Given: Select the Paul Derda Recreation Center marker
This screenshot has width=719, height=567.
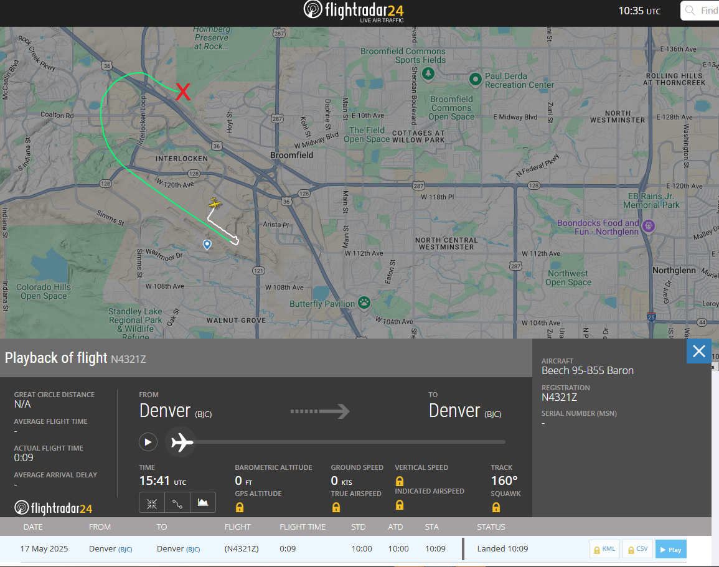Looking at the screenshot, I should (x=476, y=79).
